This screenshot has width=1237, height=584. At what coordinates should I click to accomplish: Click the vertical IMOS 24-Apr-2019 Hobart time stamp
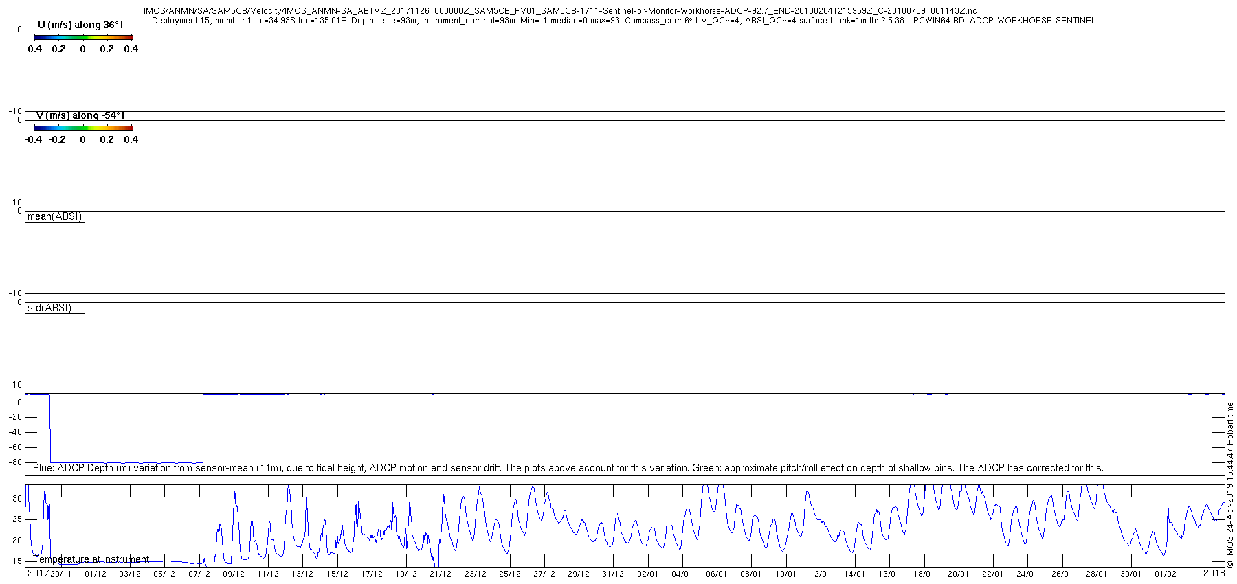click(x=1230, y=485)
